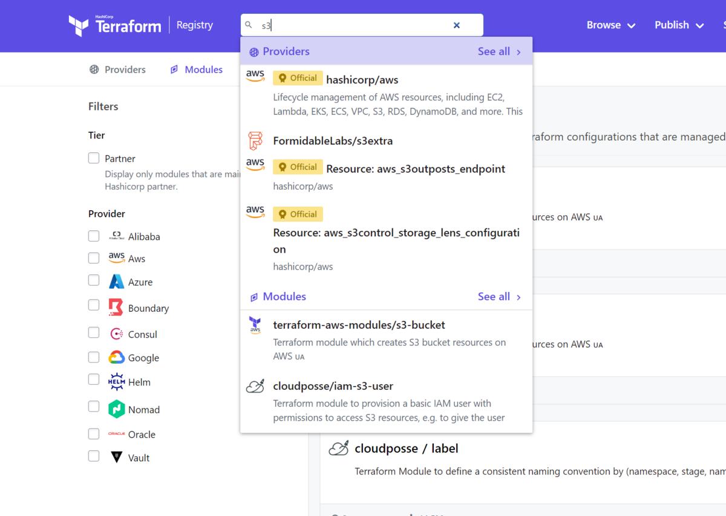Image resolution: width=726 pixels, height=516 pixels.
Task: See all Modules search results
Action: (500, 297)
